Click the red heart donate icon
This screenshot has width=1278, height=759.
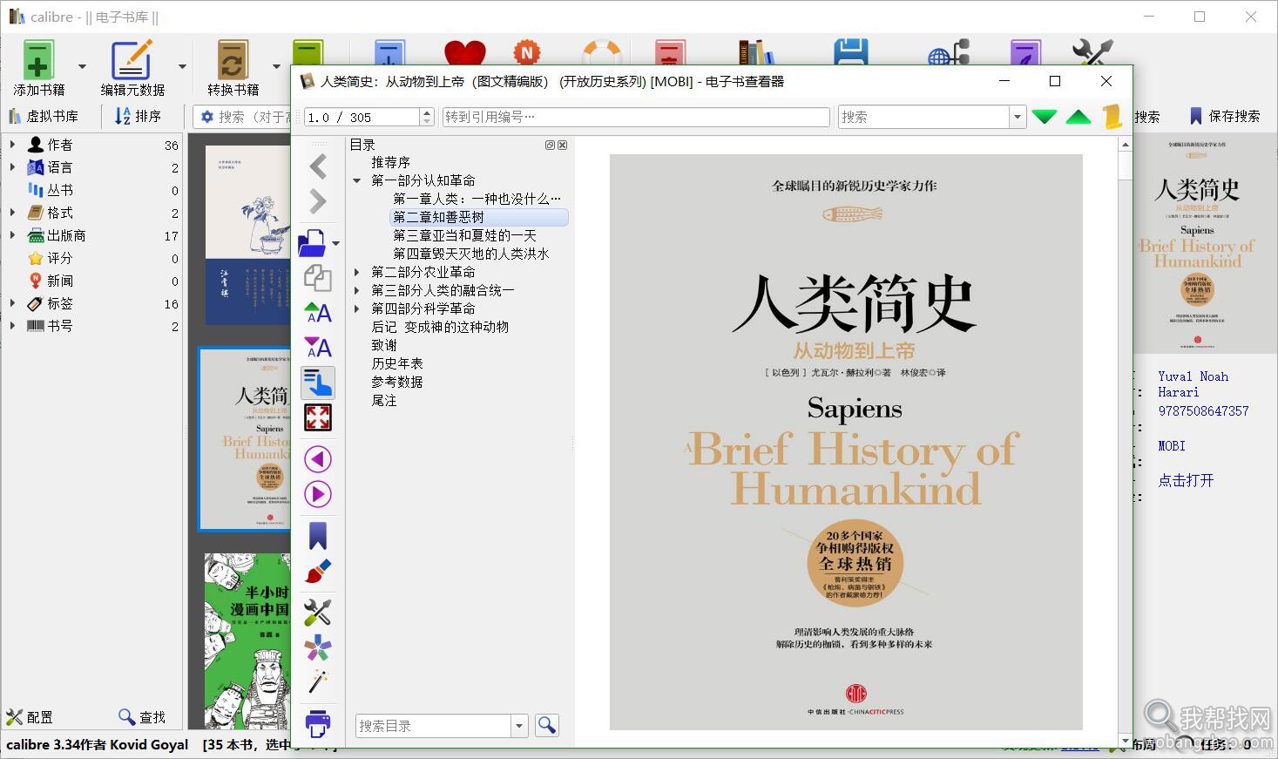(x=464, y=53)
